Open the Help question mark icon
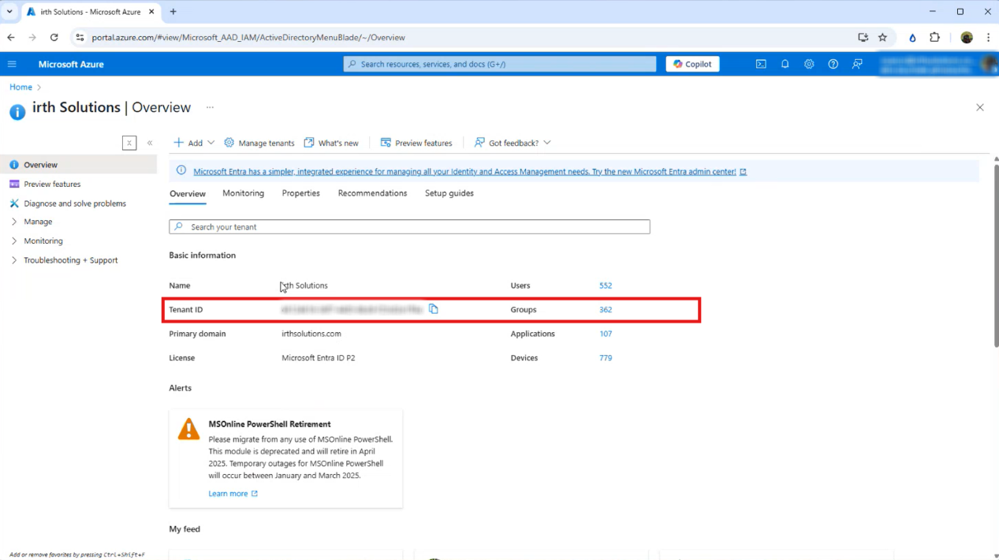This screenshot has height=560, width=999. 833,64
